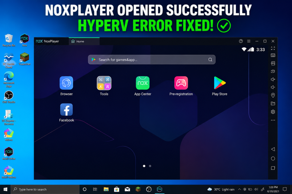Open the 30°C Light rain weather widget
Viewport: 292px width, 194px height.
(221, 189)
